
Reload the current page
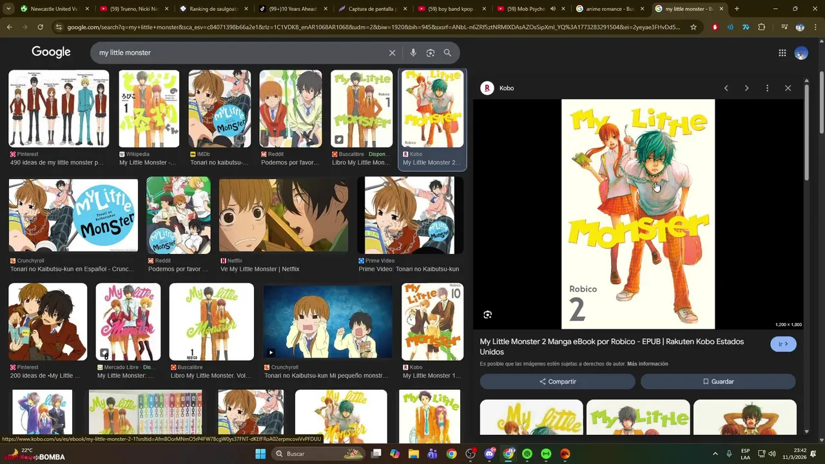tap(40, 27)
